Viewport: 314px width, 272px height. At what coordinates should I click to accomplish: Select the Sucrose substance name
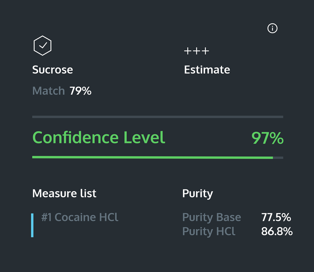[53, 70]
